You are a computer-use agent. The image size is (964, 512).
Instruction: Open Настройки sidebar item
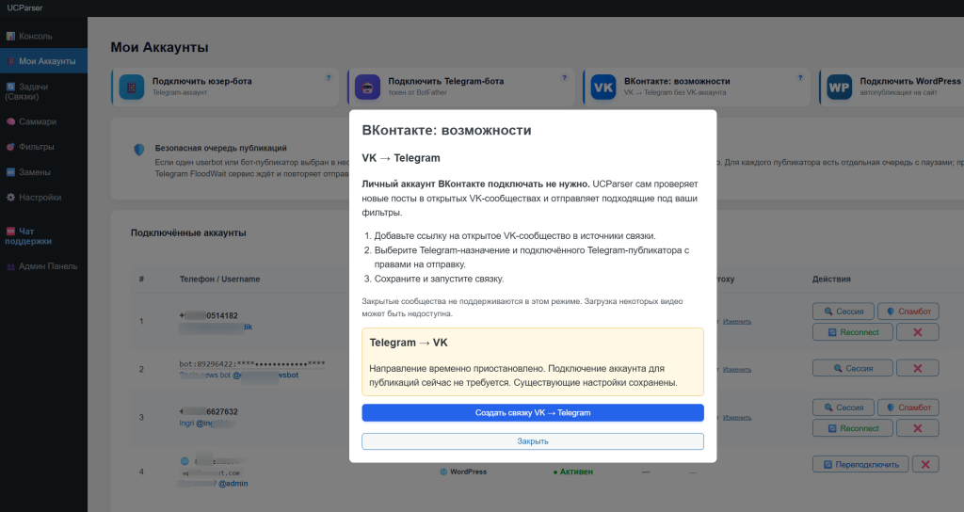[43, 198]
